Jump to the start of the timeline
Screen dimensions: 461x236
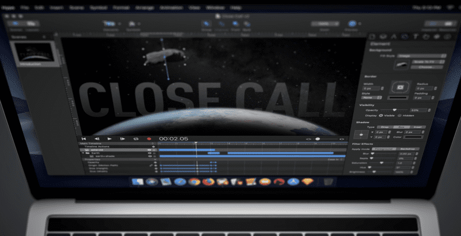84,139
